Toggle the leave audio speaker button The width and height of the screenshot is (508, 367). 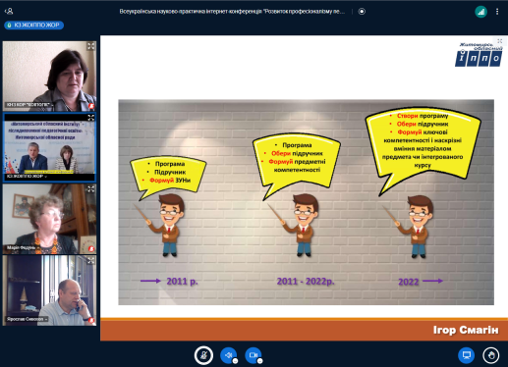point(228,355)
